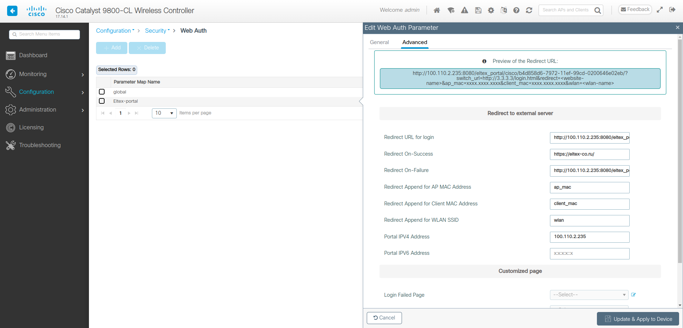
Task: Click the blue back arrow icon
Action: tap(12, 11)
